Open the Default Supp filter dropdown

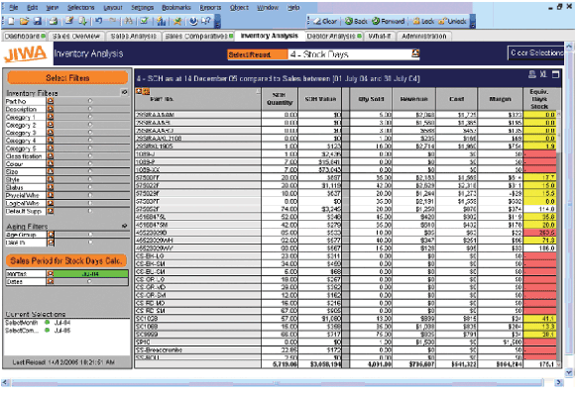pyautogui.click(x=51, y=211)
